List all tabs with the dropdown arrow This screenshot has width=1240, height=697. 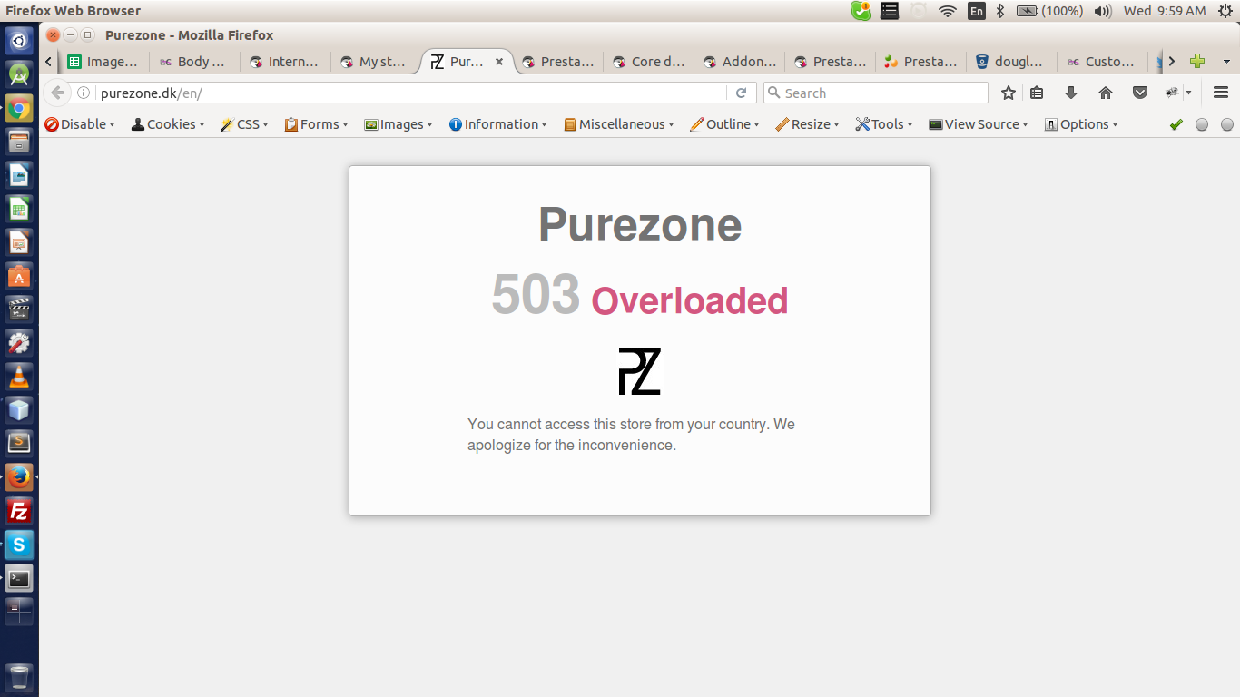1226,61
